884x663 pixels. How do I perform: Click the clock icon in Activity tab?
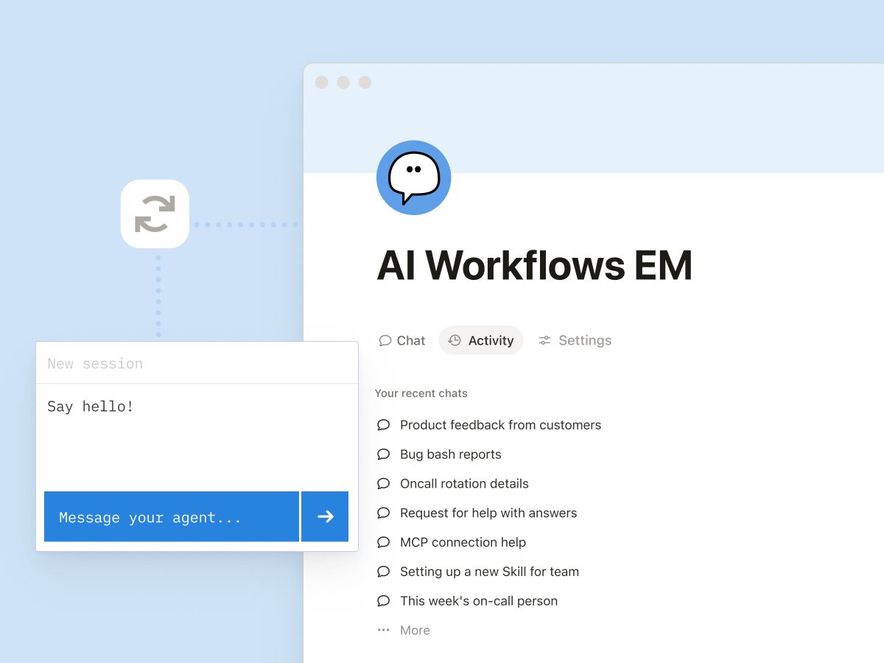pyautogui.click(x=455, y=340)
